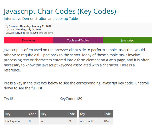156x125 pixels.
Task: Click the Javascript Char Codes page title
Action: 60,11
